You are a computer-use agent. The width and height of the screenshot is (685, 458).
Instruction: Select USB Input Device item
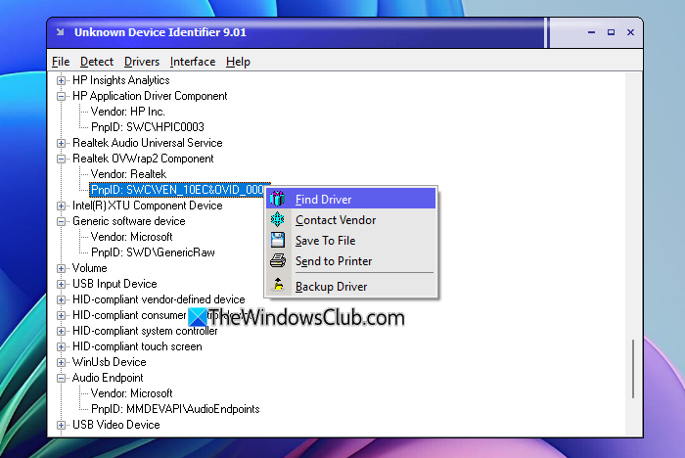tap(114, 284)
